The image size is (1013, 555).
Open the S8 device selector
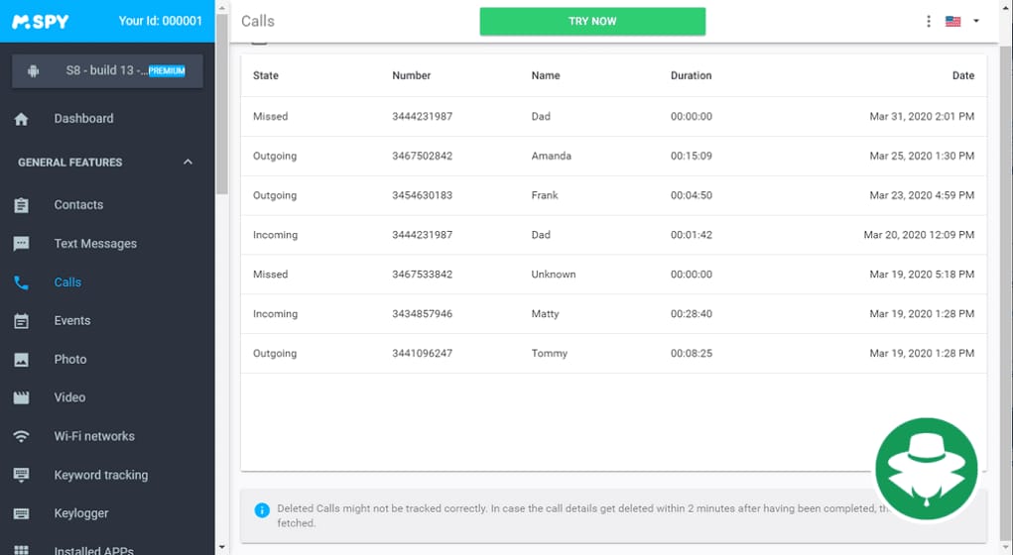coord(107,71)
